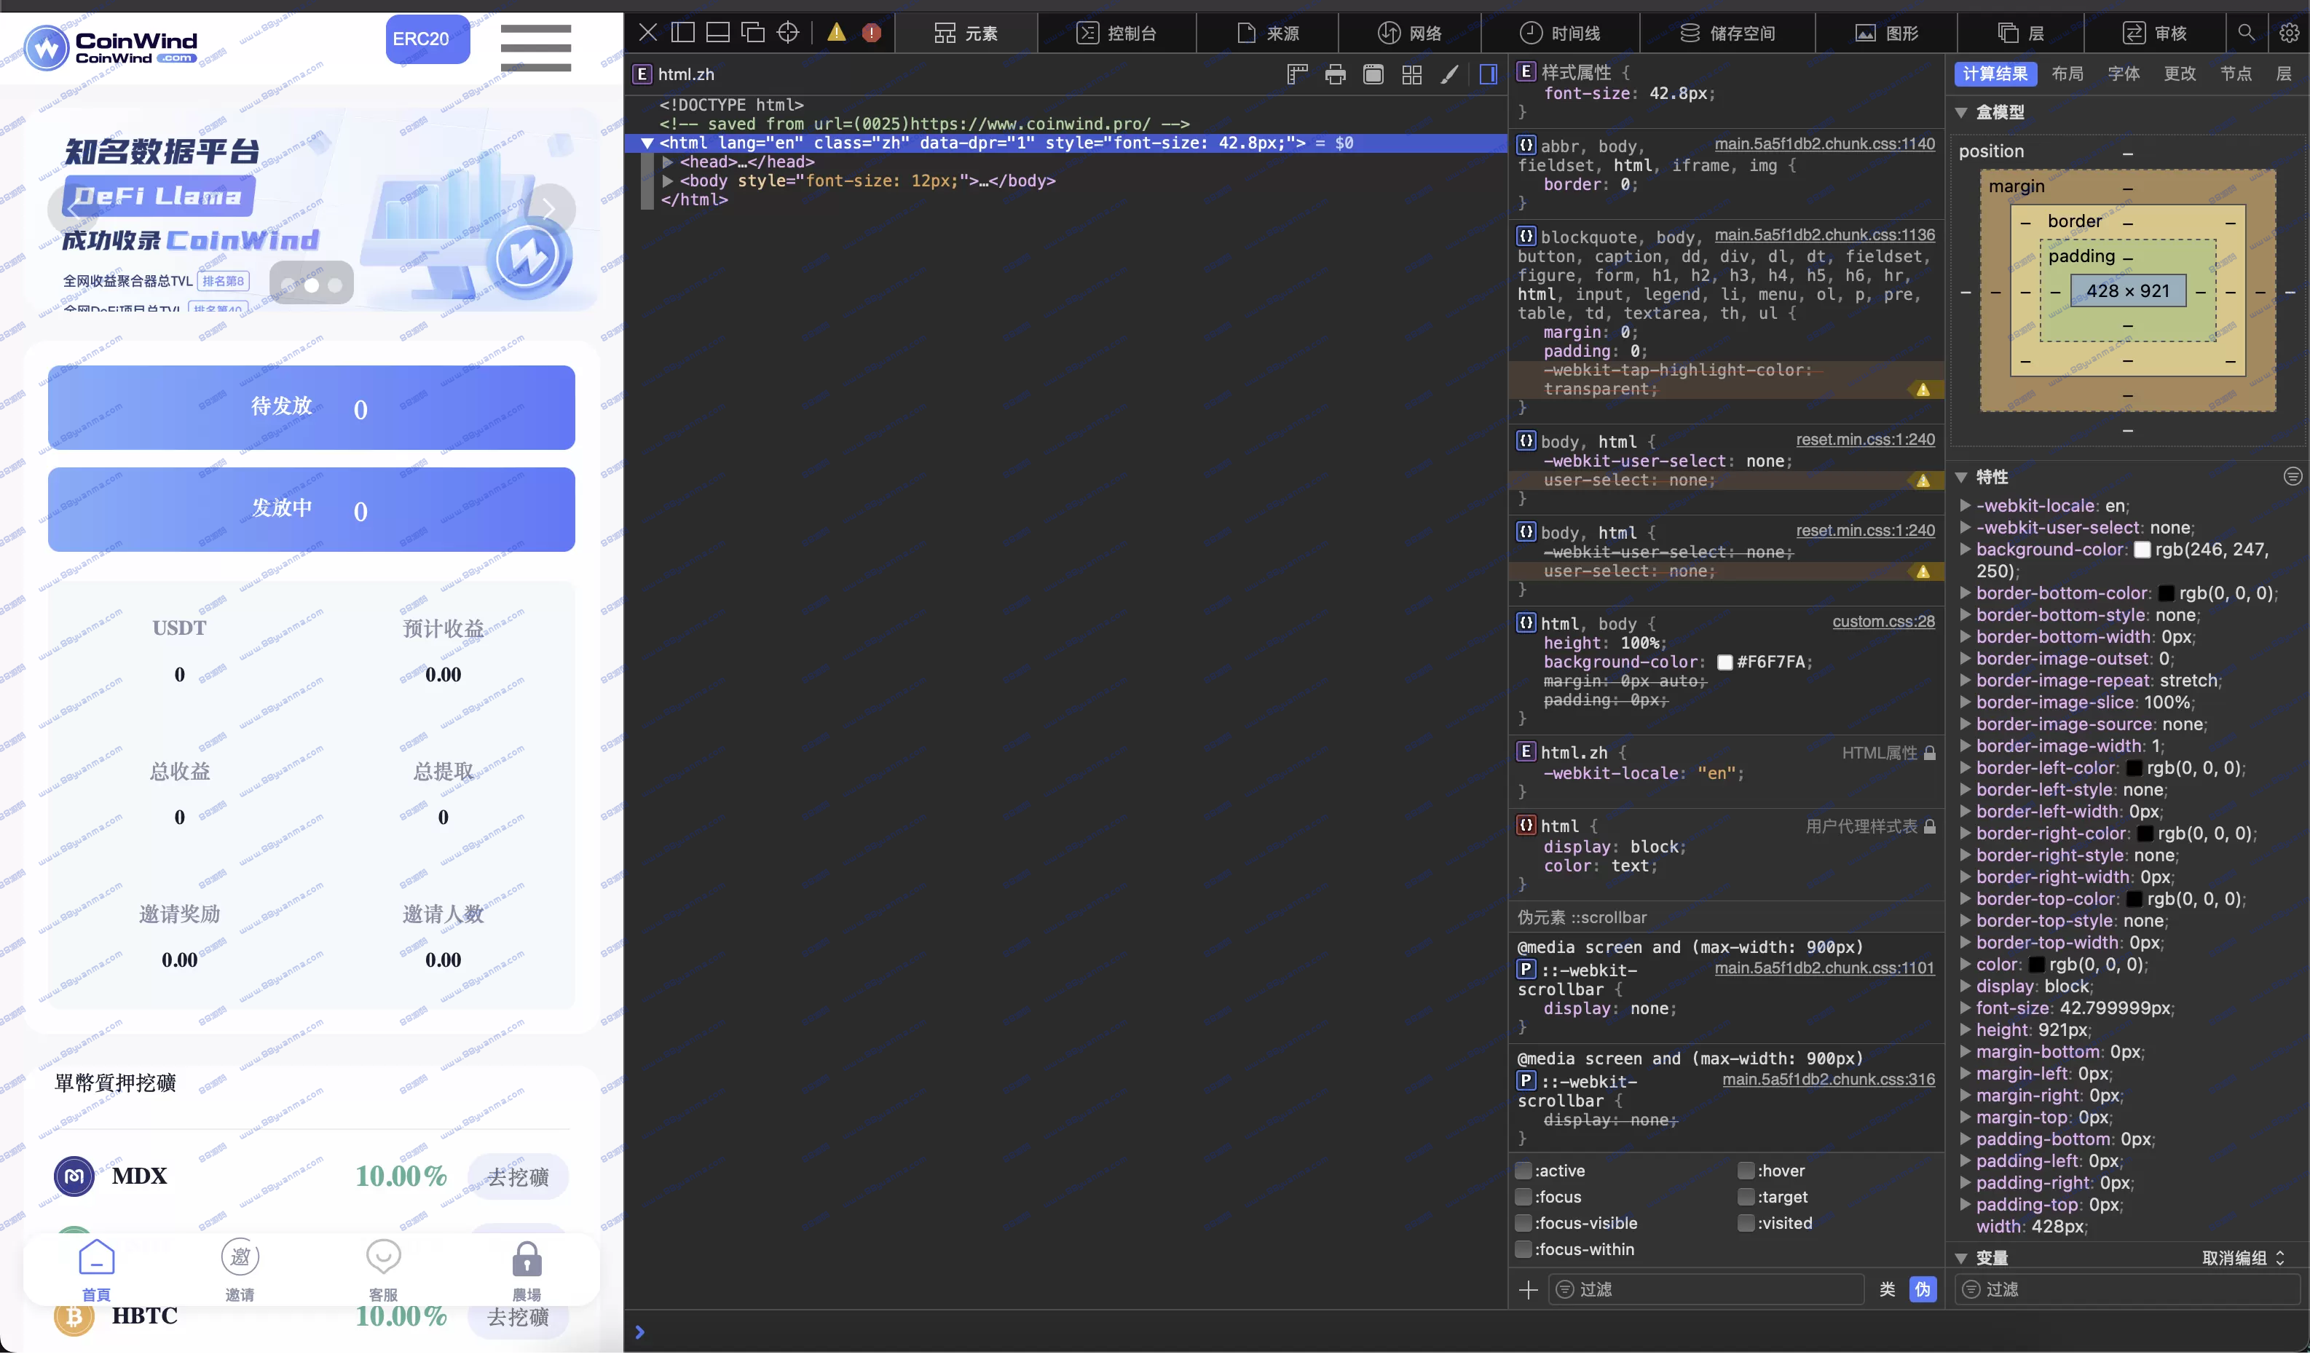Image resolution: width=2310 pixels, height=1357 pixels.
Task: Add new style rule plus icon
Action: pos(1528,1290)
